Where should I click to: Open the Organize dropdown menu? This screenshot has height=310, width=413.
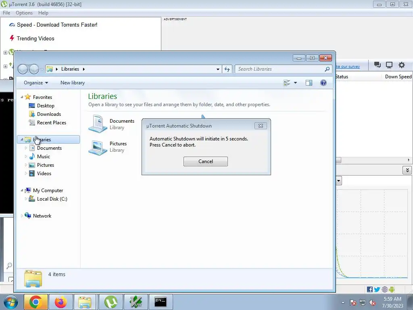click(36, 83)
